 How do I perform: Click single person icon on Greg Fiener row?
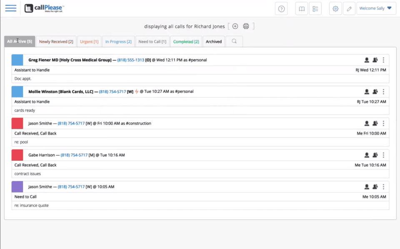click(367, 60)
